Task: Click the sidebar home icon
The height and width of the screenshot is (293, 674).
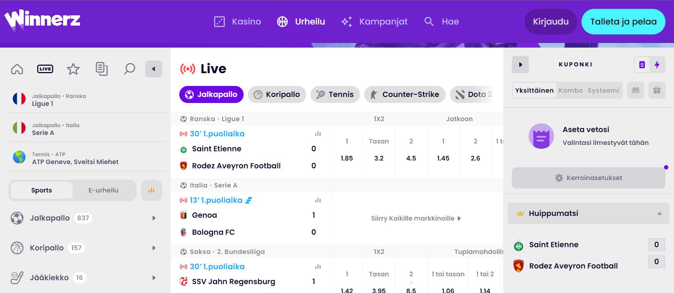Action: 17,69
